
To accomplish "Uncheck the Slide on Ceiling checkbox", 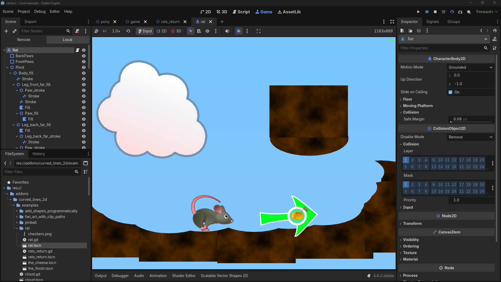I will click(x=450, y=92).
